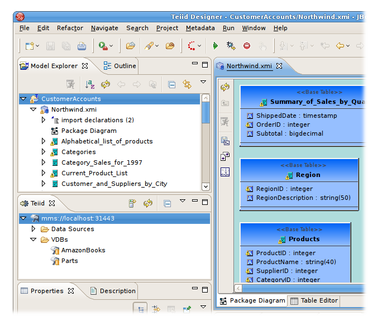Click the red dotted circle toolbar icon

192,46
